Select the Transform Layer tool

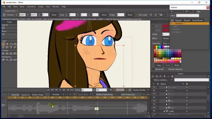3,44
